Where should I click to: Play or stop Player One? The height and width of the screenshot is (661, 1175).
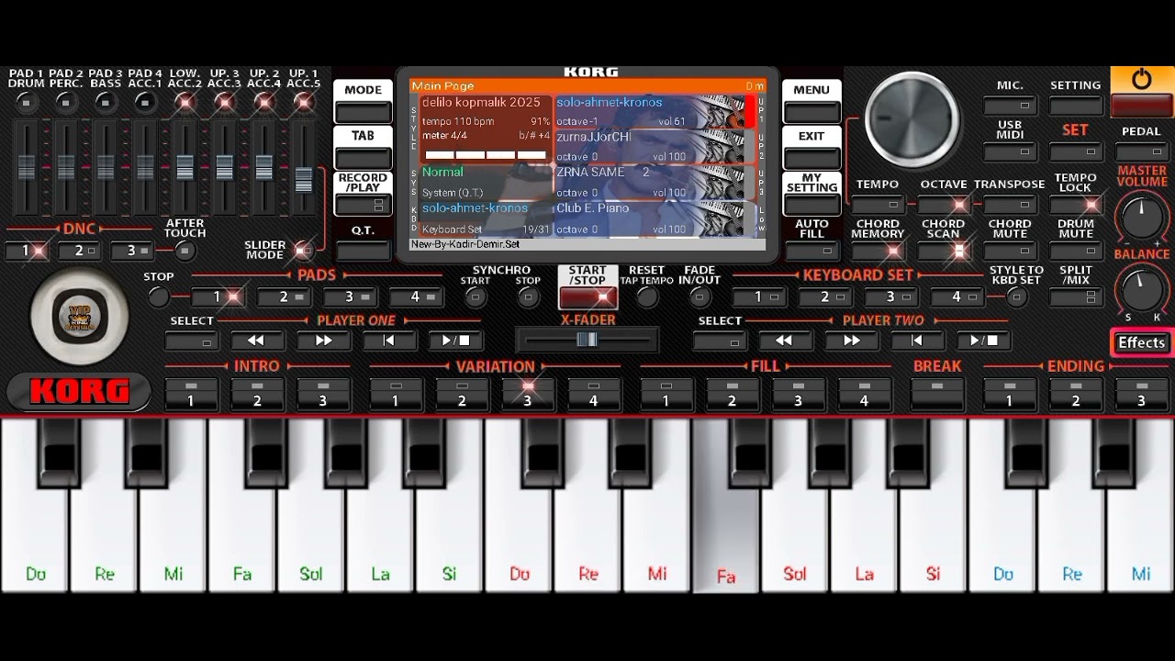(x=455, y=341)
